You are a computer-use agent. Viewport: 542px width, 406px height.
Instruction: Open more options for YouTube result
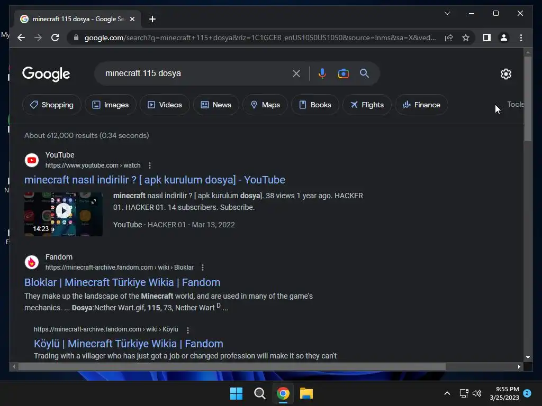click(x=150, y=165)
